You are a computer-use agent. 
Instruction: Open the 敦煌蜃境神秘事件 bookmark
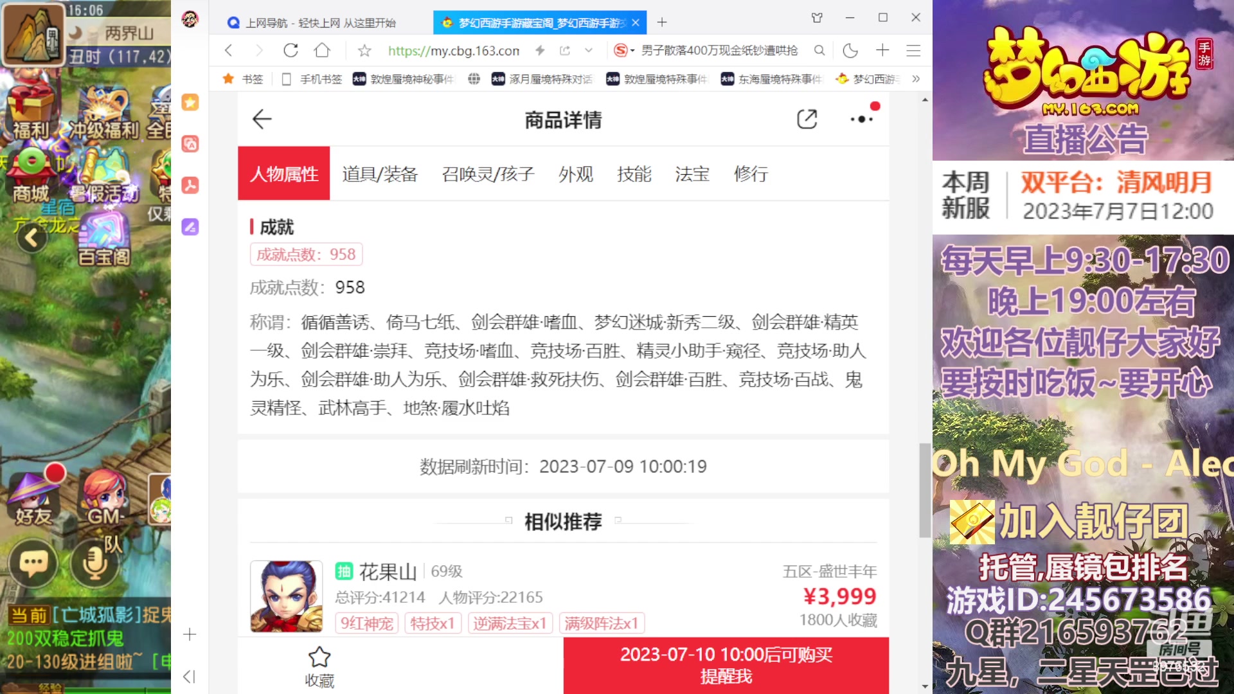point(403,79)
